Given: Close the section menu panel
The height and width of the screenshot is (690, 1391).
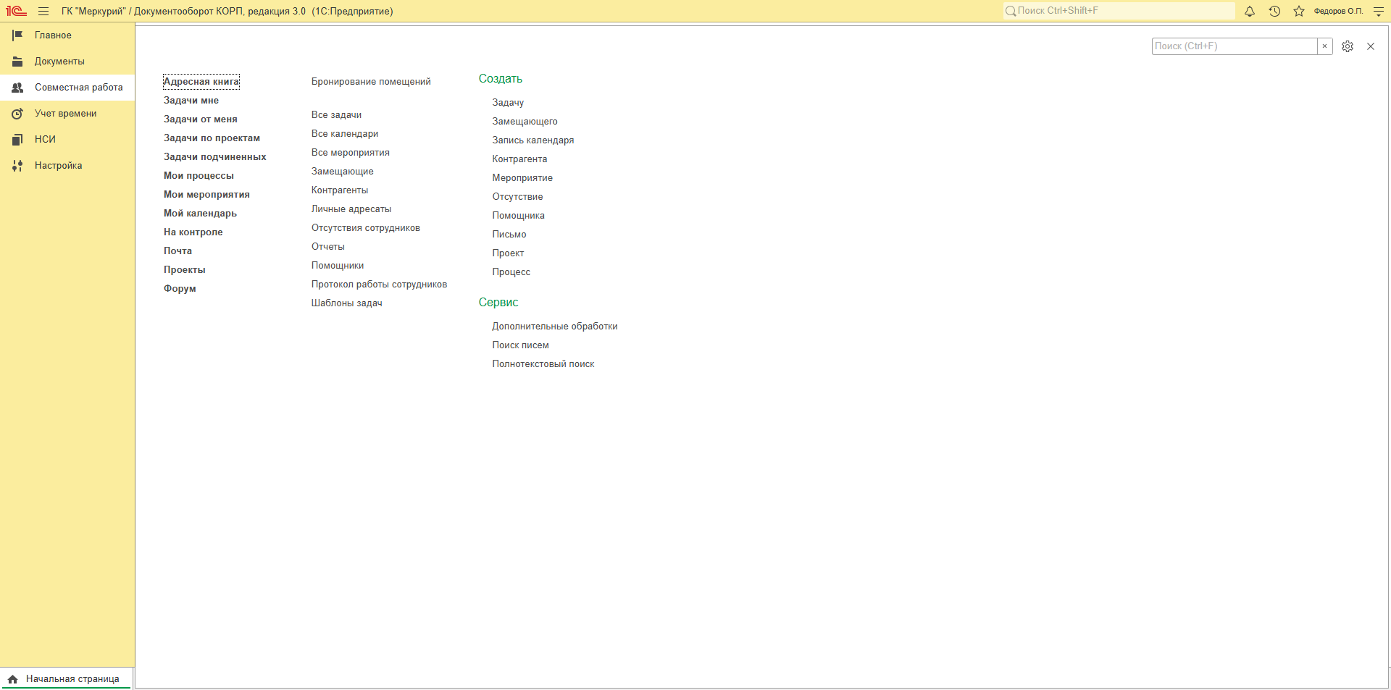Looking at the screenshot, I should tap(1371, 46).
